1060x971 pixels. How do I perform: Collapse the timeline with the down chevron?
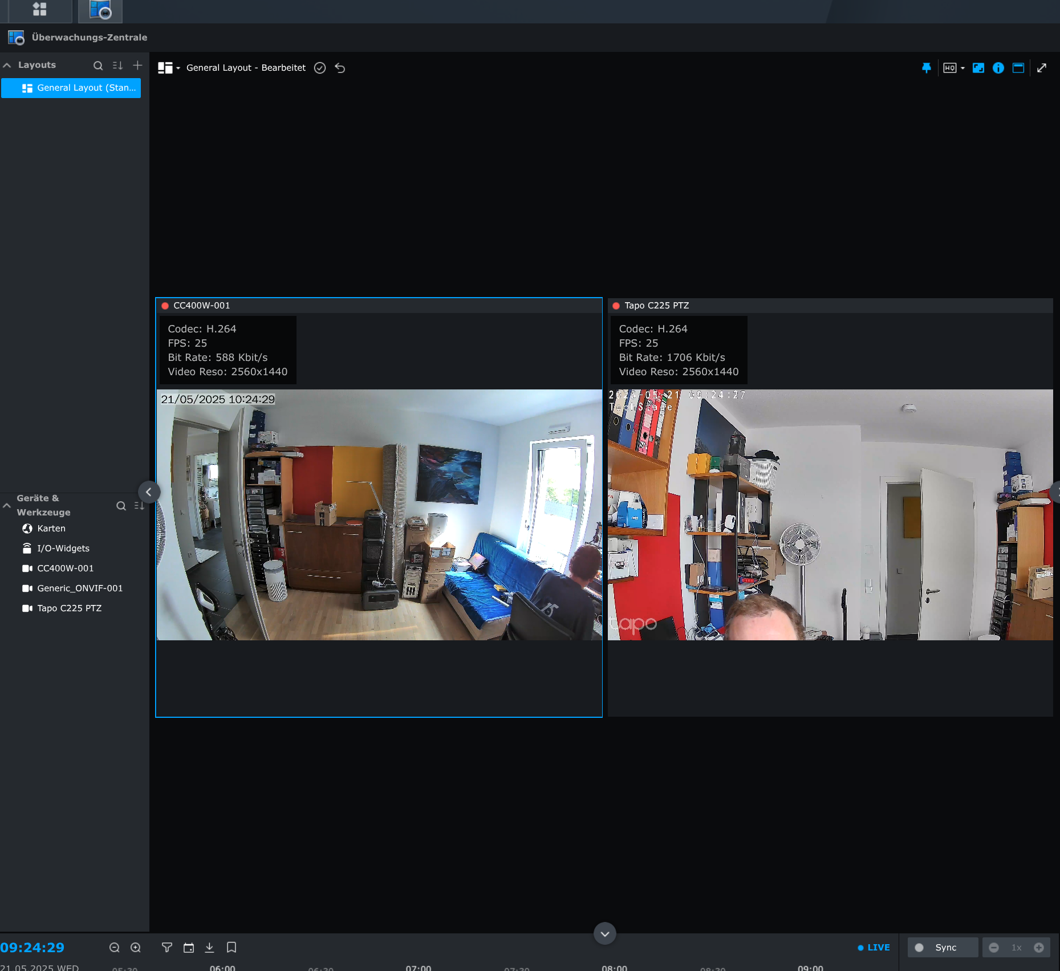tap(605, 934)
